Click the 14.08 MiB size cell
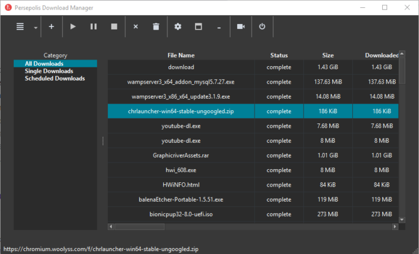This screenshot has width=419, height=254. pyautogui.click(x=328, y=96)
